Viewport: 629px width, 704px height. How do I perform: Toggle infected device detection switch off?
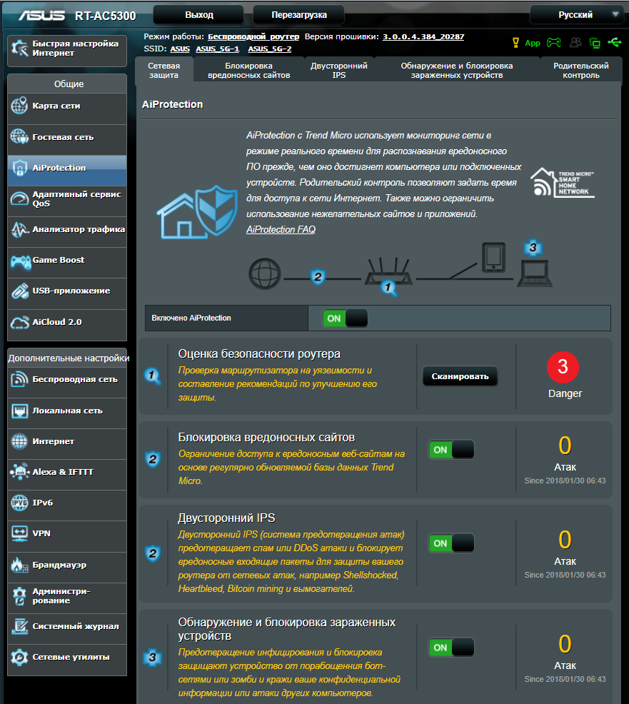pyautogui.click(x=451, y=648)
